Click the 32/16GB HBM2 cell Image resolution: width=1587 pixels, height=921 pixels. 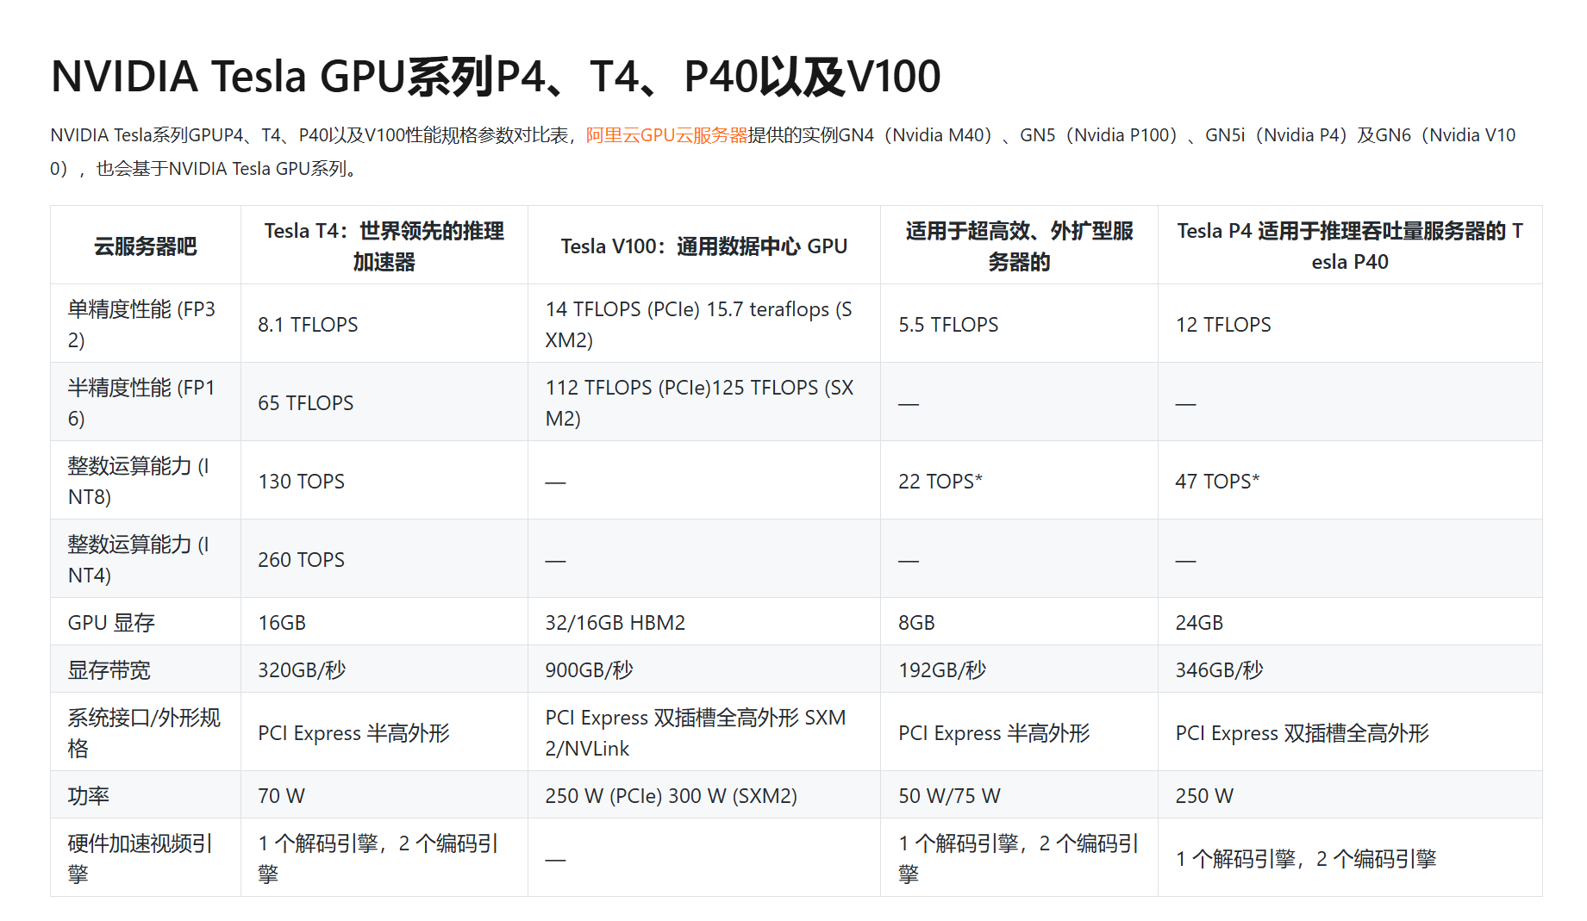click(x=704, y=623)
